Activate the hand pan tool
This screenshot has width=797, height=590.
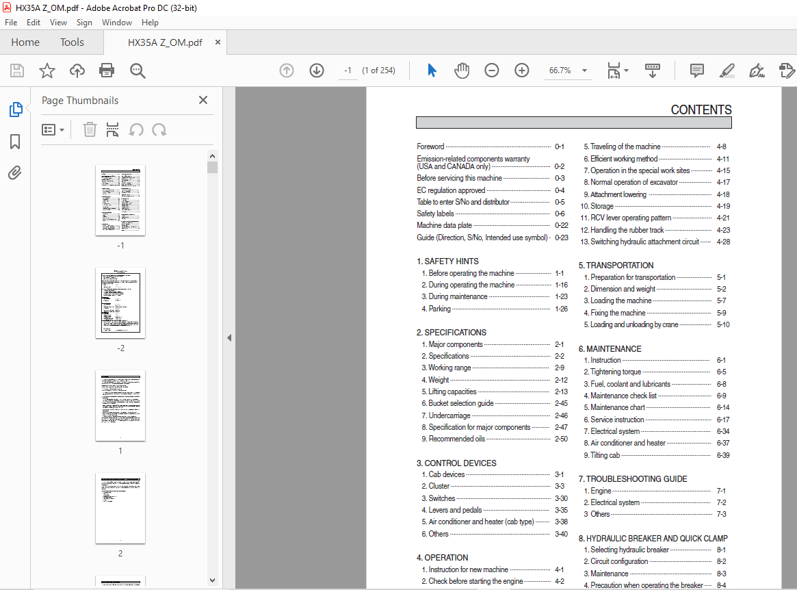click(x=462, y=70)
